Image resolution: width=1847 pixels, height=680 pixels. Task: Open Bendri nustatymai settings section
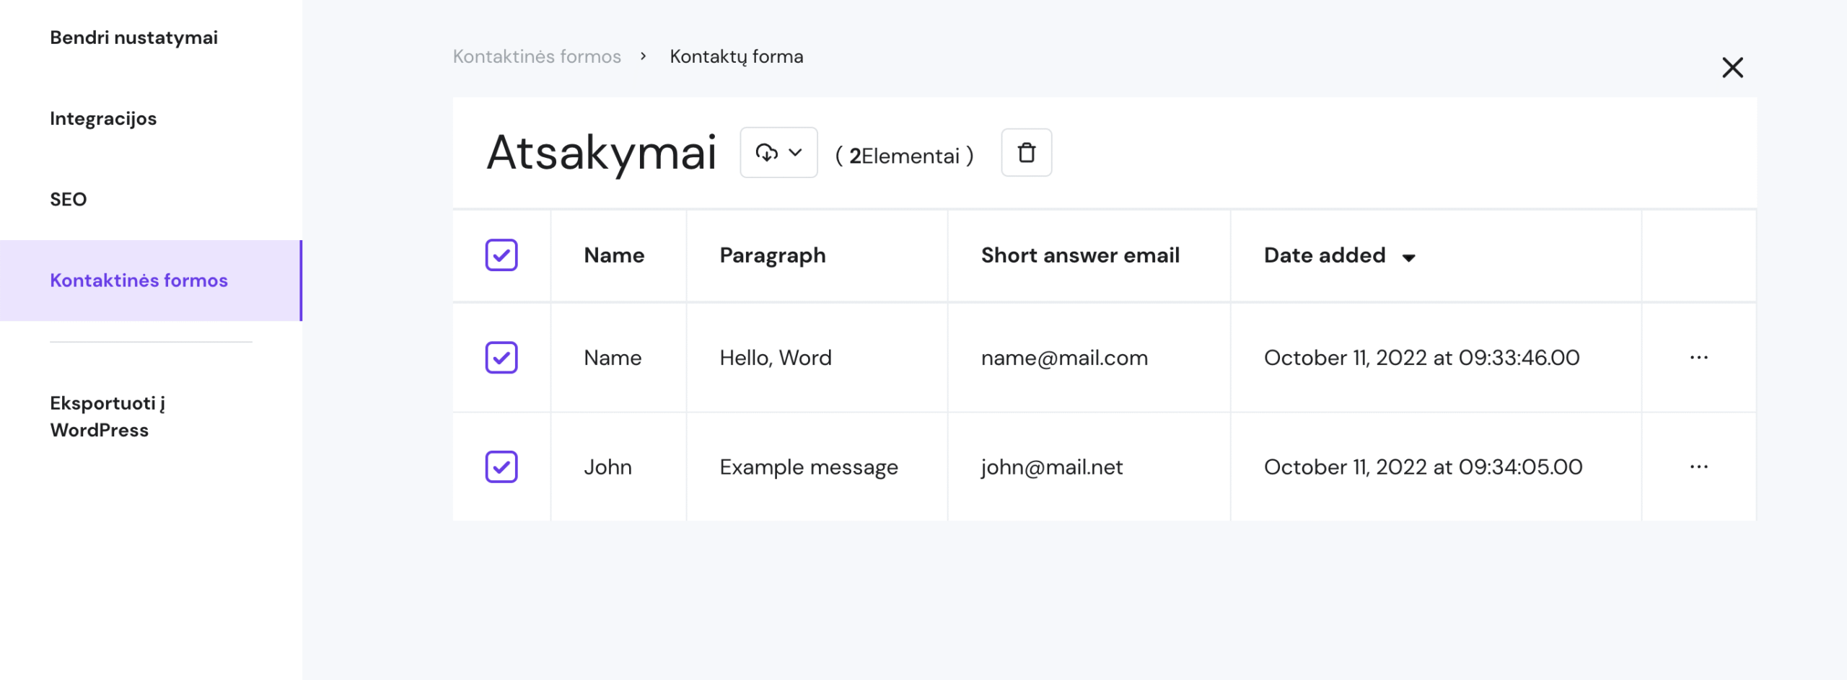coord(133,37)
